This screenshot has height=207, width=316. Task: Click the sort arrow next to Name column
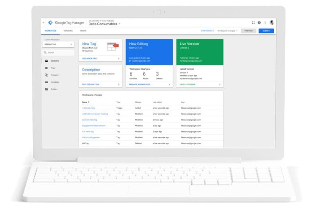tap(88, 102)
